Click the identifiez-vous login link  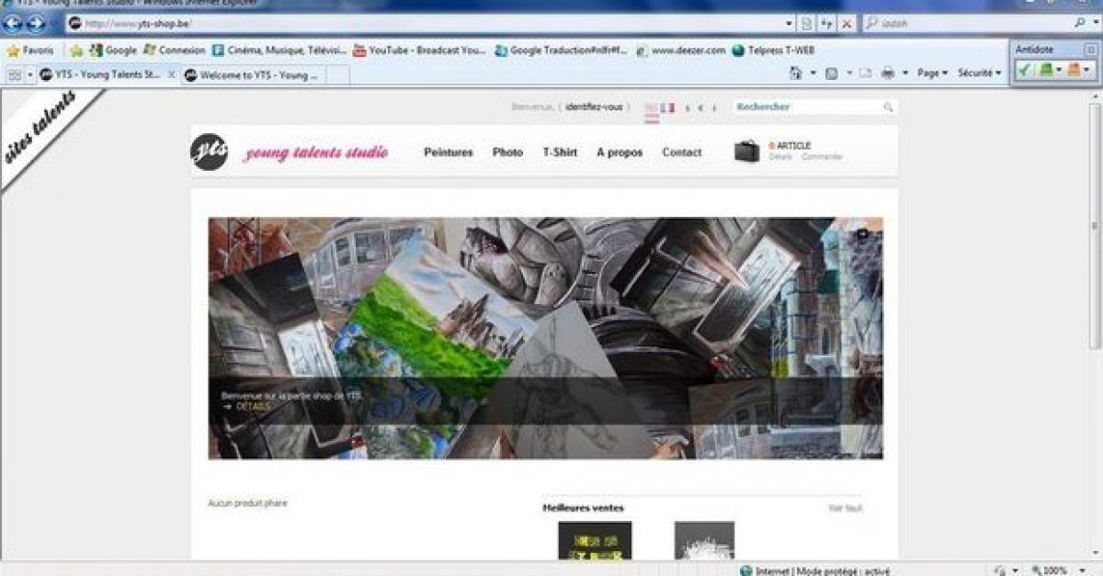tap(594, 107)
